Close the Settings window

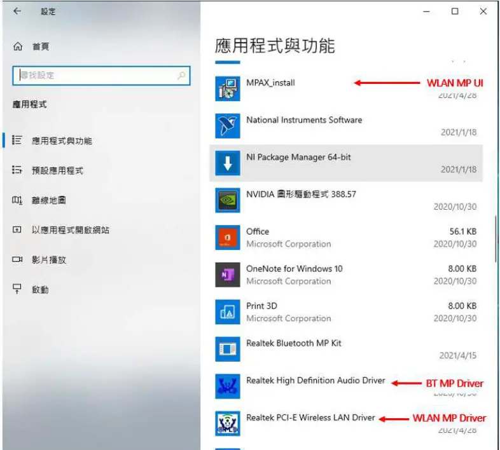tap(483, 11)
